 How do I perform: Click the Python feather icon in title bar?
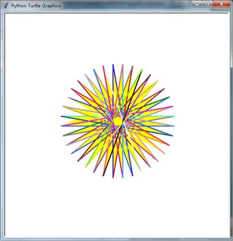6,6
